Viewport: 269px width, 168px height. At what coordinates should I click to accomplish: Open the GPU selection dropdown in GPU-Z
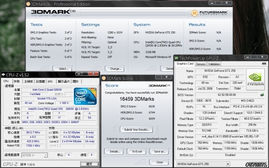228,164
